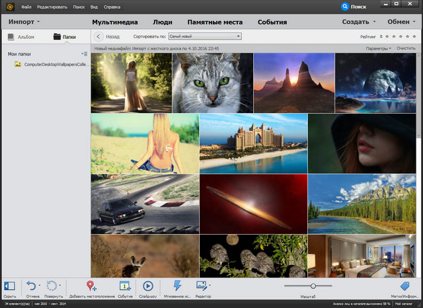Viewport: 423px width, 308px height.
Task: Open the Параметры dropdown
Action: pos(378,48)
